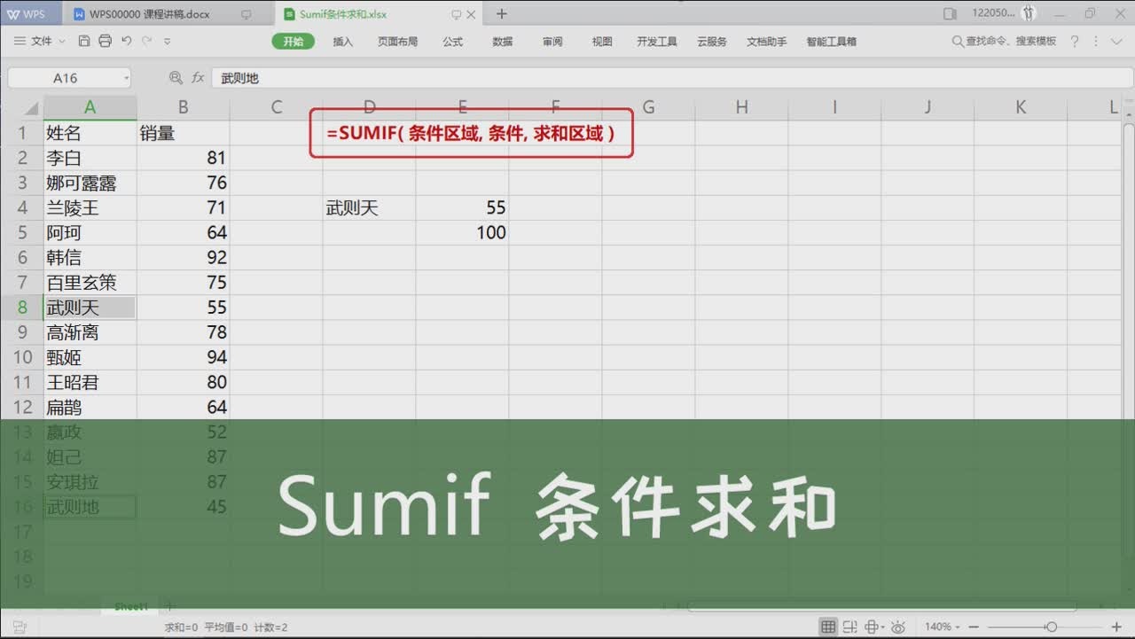
Task: Click monitor icon on Sumif条件求和.xlsx tab
Action: [456, 14]
